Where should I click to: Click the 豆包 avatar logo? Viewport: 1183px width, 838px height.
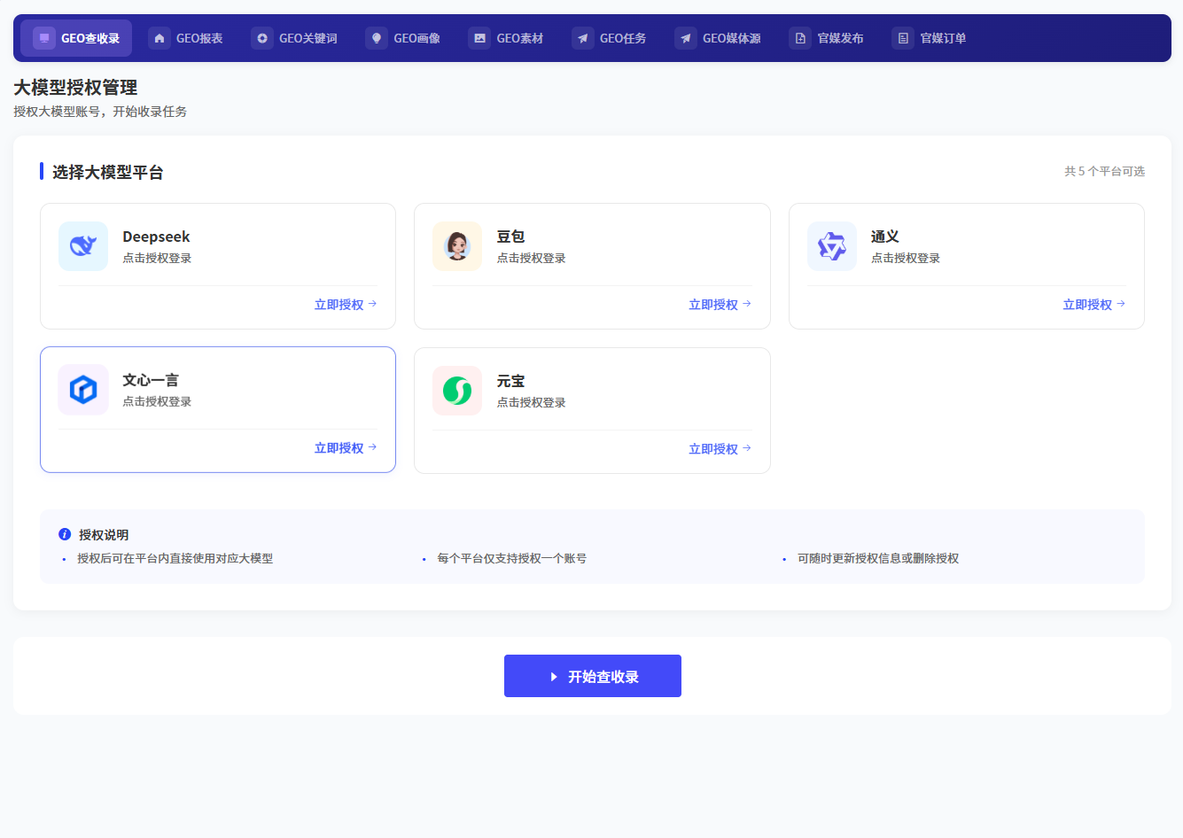point(457,246)
